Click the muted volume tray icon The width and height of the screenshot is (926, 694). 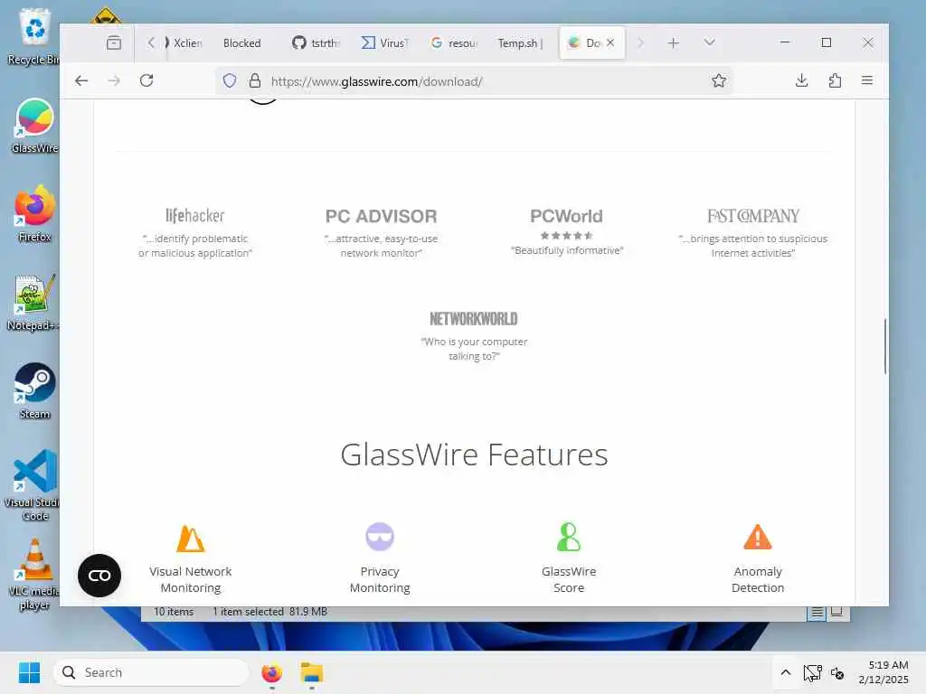click(836, 672)
